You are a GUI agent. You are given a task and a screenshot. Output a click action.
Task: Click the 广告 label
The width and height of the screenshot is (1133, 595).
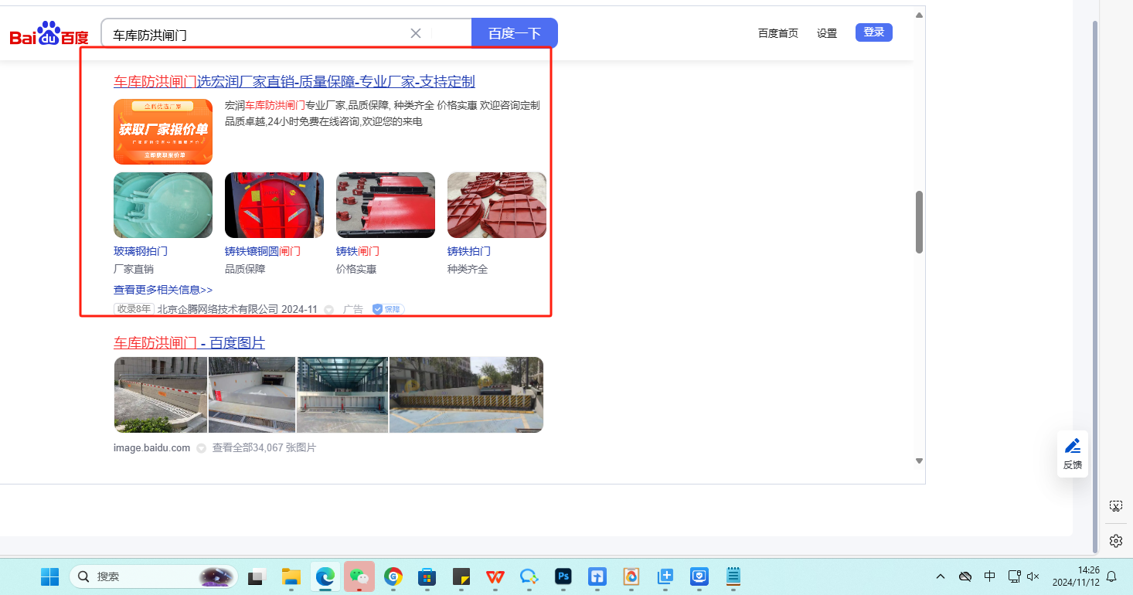[x=353, y=309]
